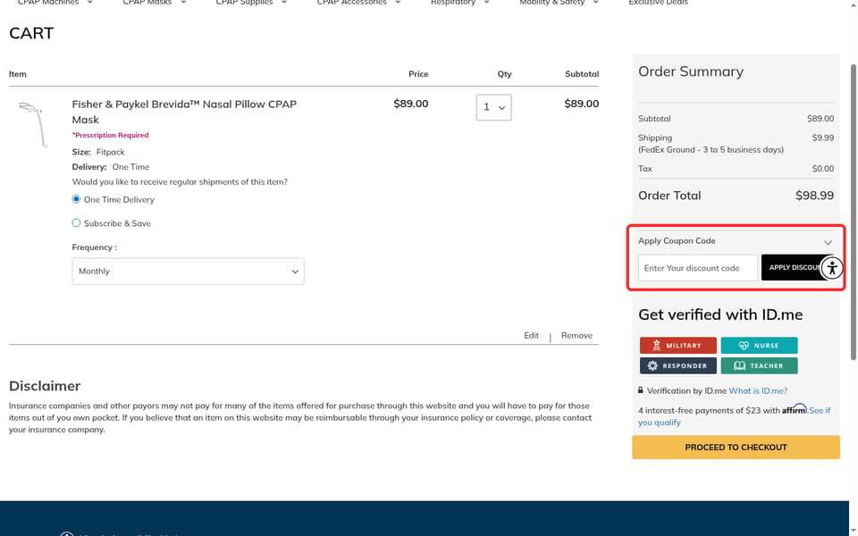Focus the discount code input field

click(x=698, y=268)
